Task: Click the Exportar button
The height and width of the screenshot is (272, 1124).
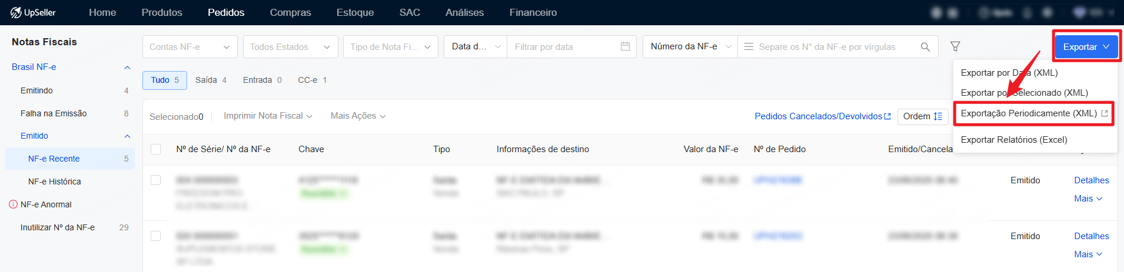Action: [1086, 47]
